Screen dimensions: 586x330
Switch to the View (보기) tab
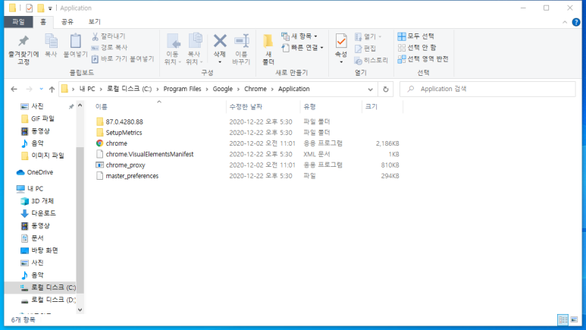tap(95, 22)
